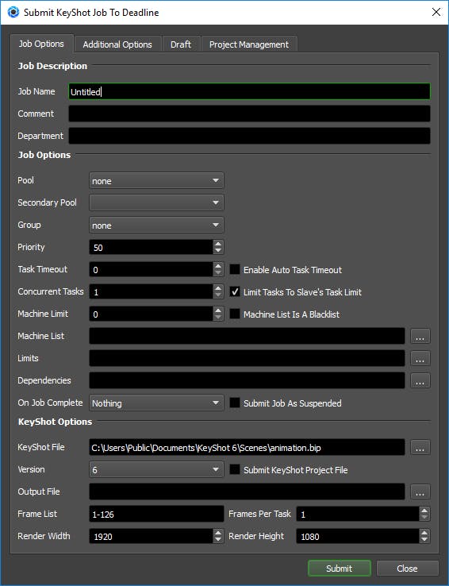Click the Dependencies text field
The width and height of the screenshot is (449, 586).
coord(247,380)
